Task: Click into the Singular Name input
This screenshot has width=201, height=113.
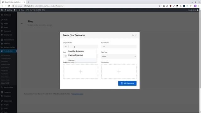Action: point(80,46)
